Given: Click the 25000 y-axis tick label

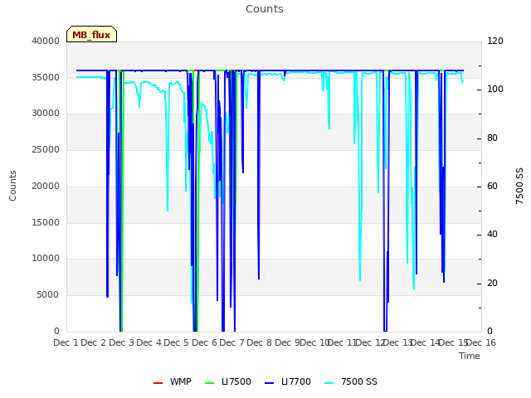Looking at the screenshot, I should click(x=46, y=149).
